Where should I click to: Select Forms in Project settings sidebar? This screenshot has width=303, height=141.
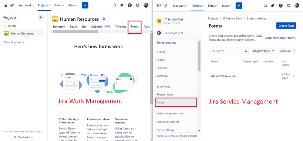(176, 102)
